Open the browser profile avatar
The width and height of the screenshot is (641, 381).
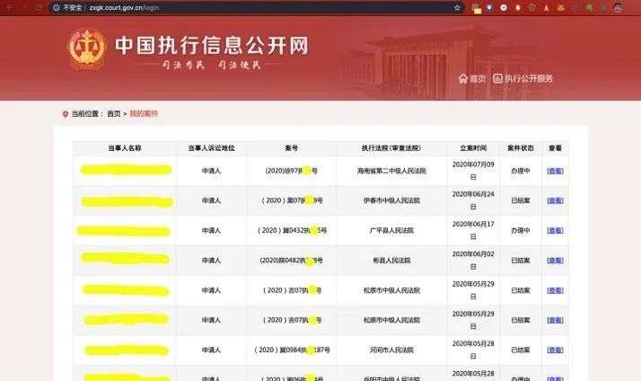coord(618,7)
